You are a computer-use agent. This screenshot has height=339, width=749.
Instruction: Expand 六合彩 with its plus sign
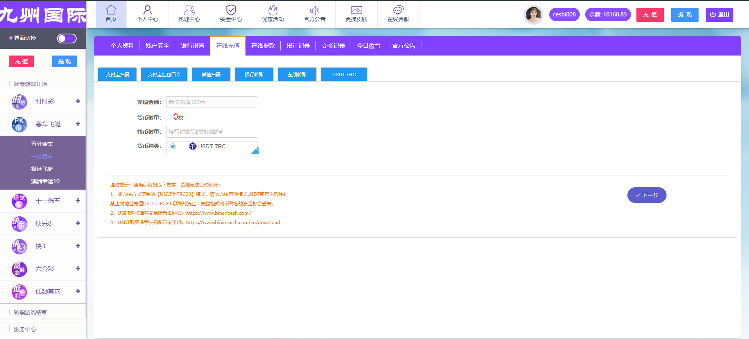coord(78,269)
